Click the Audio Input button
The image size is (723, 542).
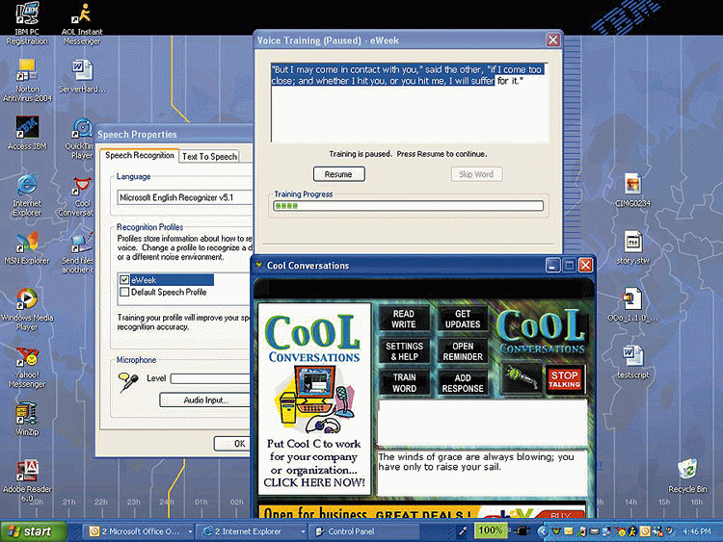coord(205,400)
